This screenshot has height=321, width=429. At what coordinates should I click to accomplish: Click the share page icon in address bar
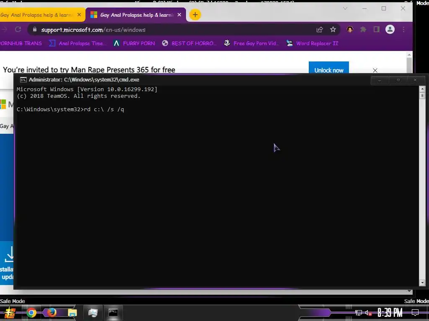click(320, 30)
